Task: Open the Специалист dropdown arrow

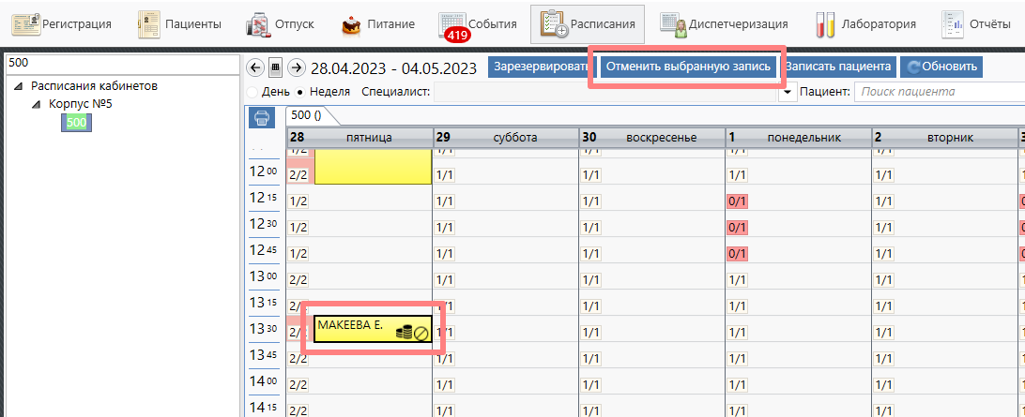Action: (788, 92)
